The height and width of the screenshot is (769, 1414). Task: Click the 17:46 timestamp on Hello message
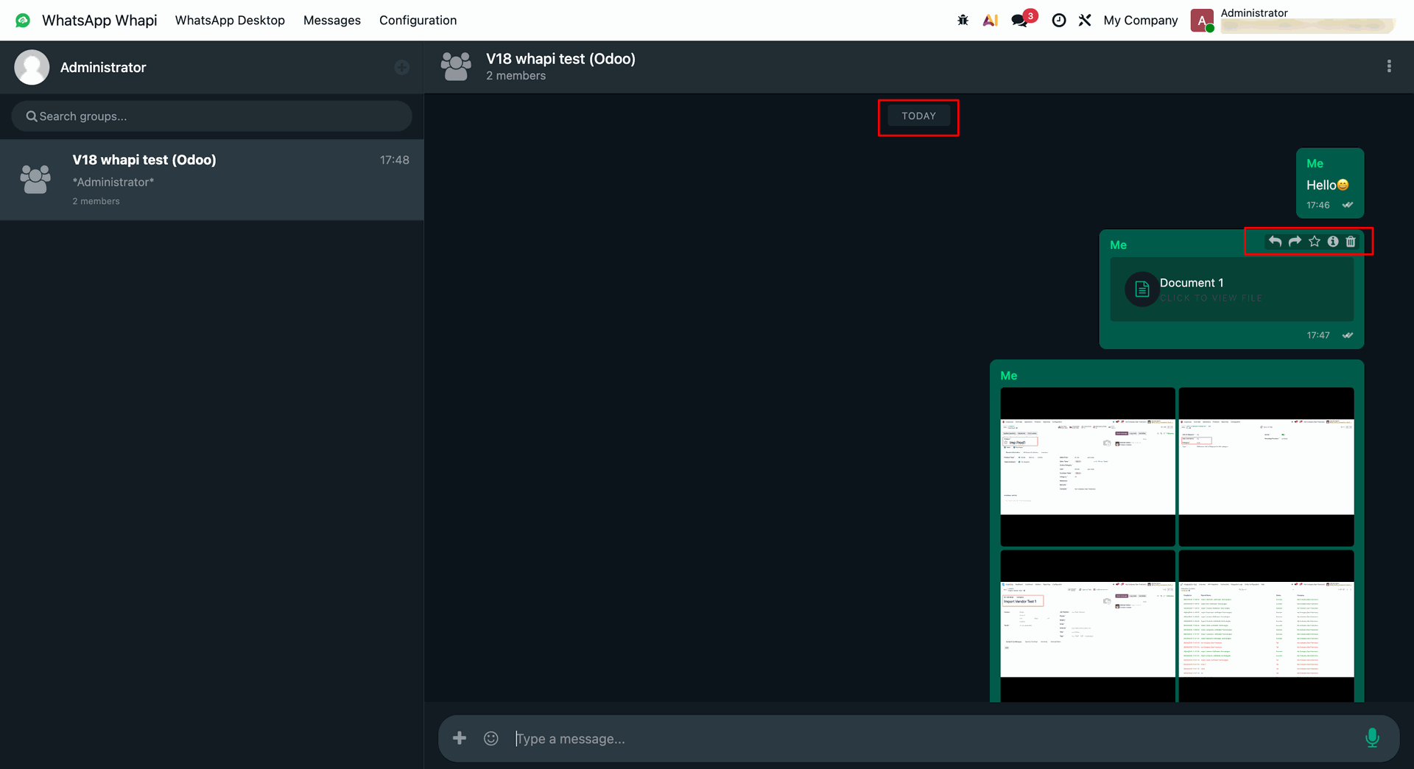[1318, 206]
